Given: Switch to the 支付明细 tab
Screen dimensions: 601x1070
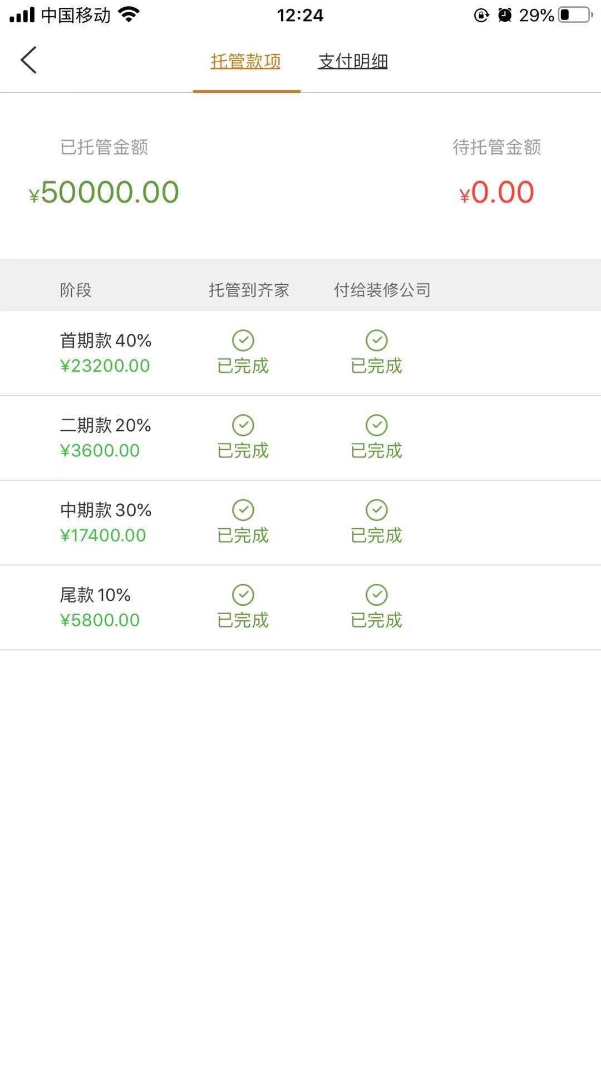Looking at the screenshot, I should coord(353,61).
